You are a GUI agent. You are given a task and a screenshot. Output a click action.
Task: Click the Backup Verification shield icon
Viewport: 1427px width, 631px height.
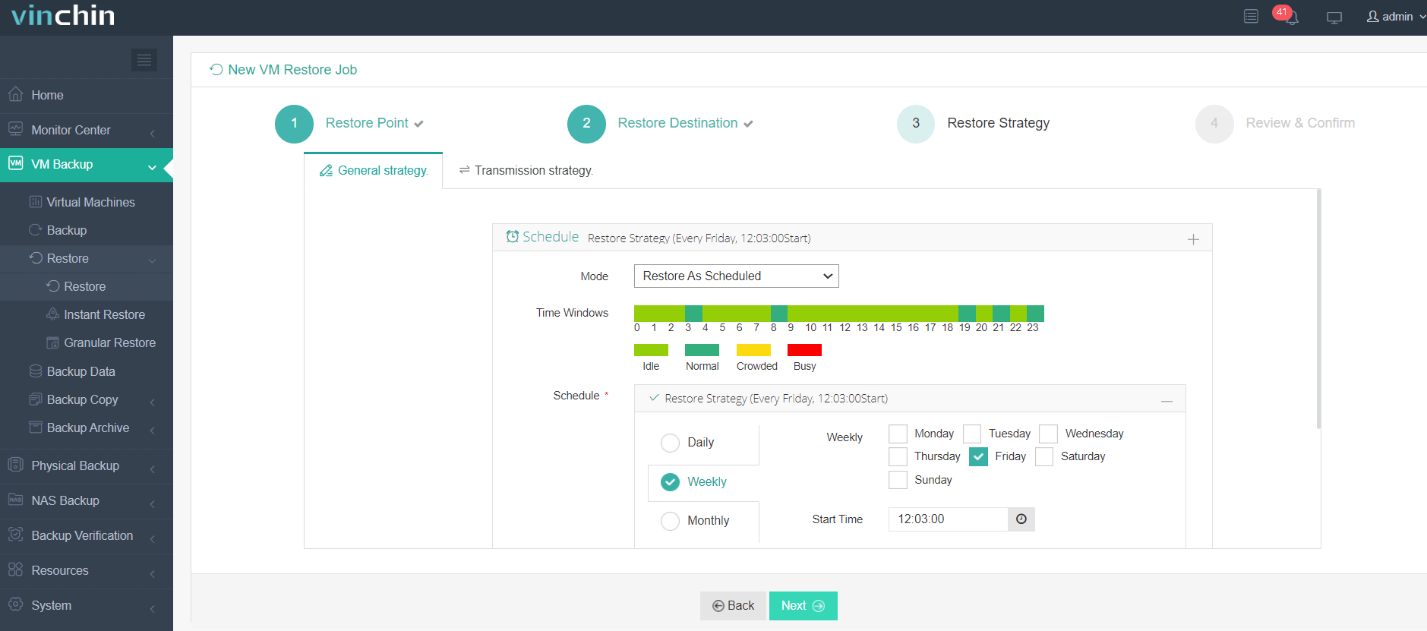coord(15,535)
